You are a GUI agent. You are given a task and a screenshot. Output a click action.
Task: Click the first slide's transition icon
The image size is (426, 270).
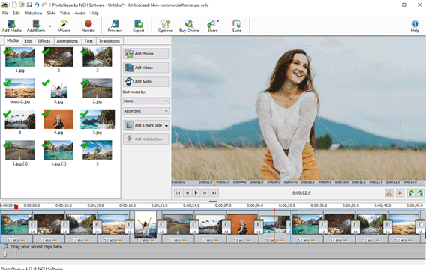pyautogui.click(x=32, y=226)
